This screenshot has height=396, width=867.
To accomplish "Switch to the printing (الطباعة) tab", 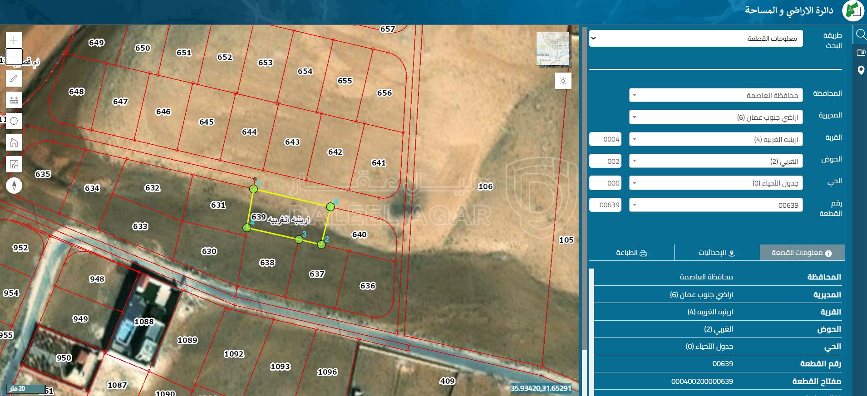I will tap(631, 253).
